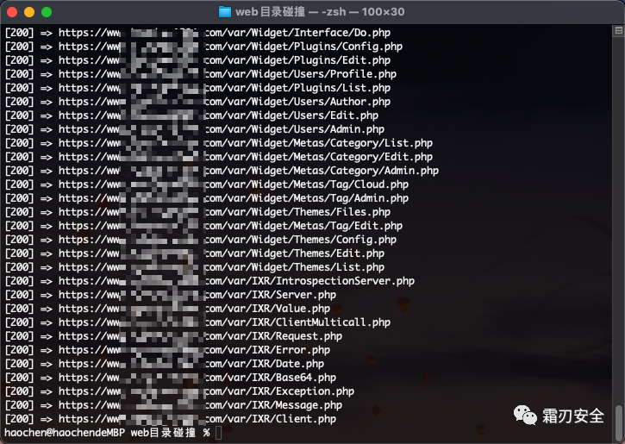Click the Metas/Category/Admin.php URL line
Viewport: 625px width, 444px height.
(x=222, y=171)
